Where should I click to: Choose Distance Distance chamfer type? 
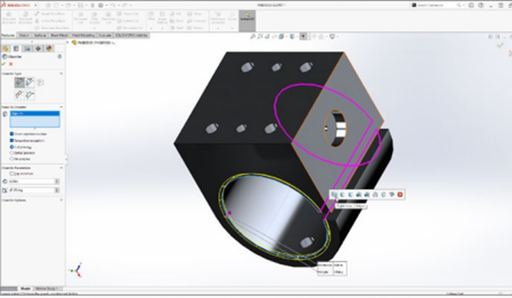click(x=30, y=83)
